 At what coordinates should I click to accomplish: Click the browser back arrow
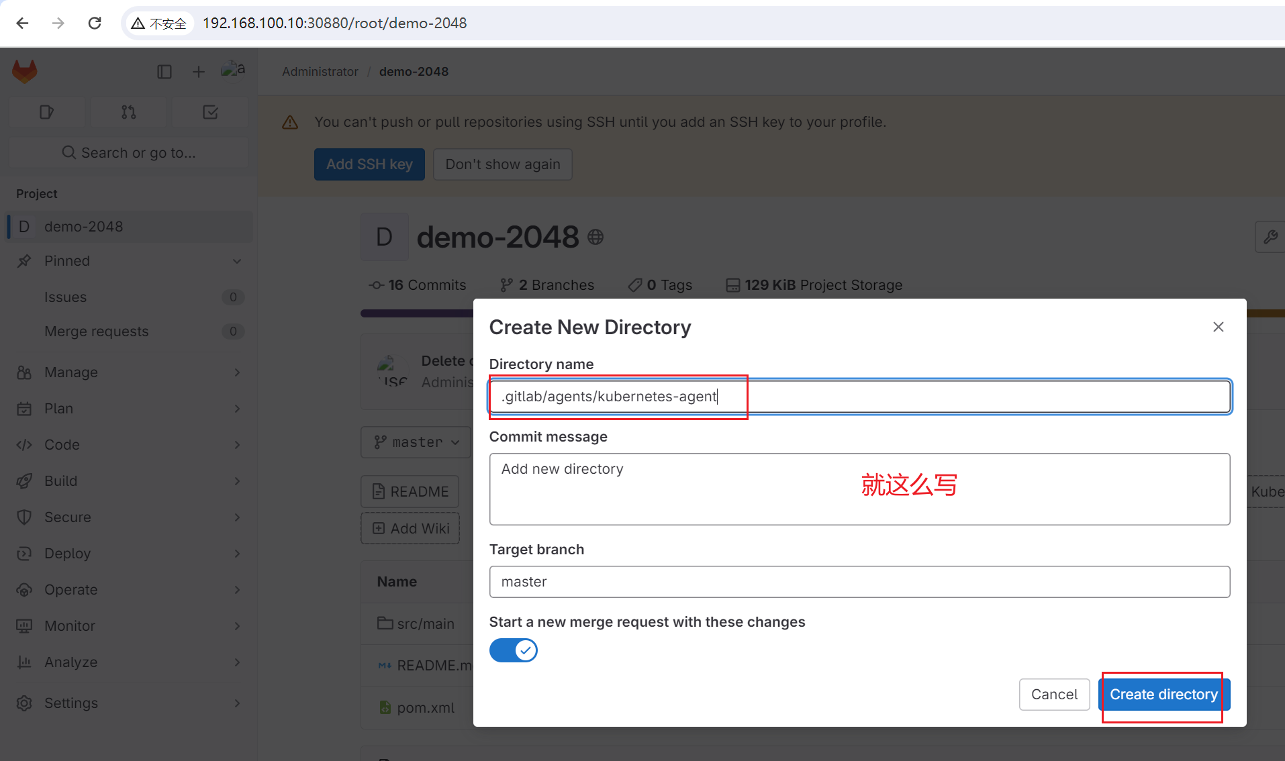click(22, 23)
